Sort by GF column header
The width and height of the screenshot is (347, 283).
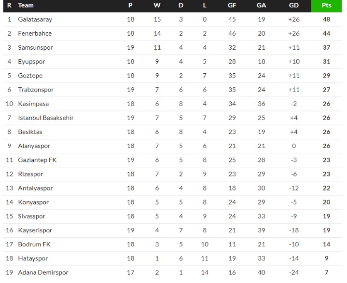(x=232, y=5)
